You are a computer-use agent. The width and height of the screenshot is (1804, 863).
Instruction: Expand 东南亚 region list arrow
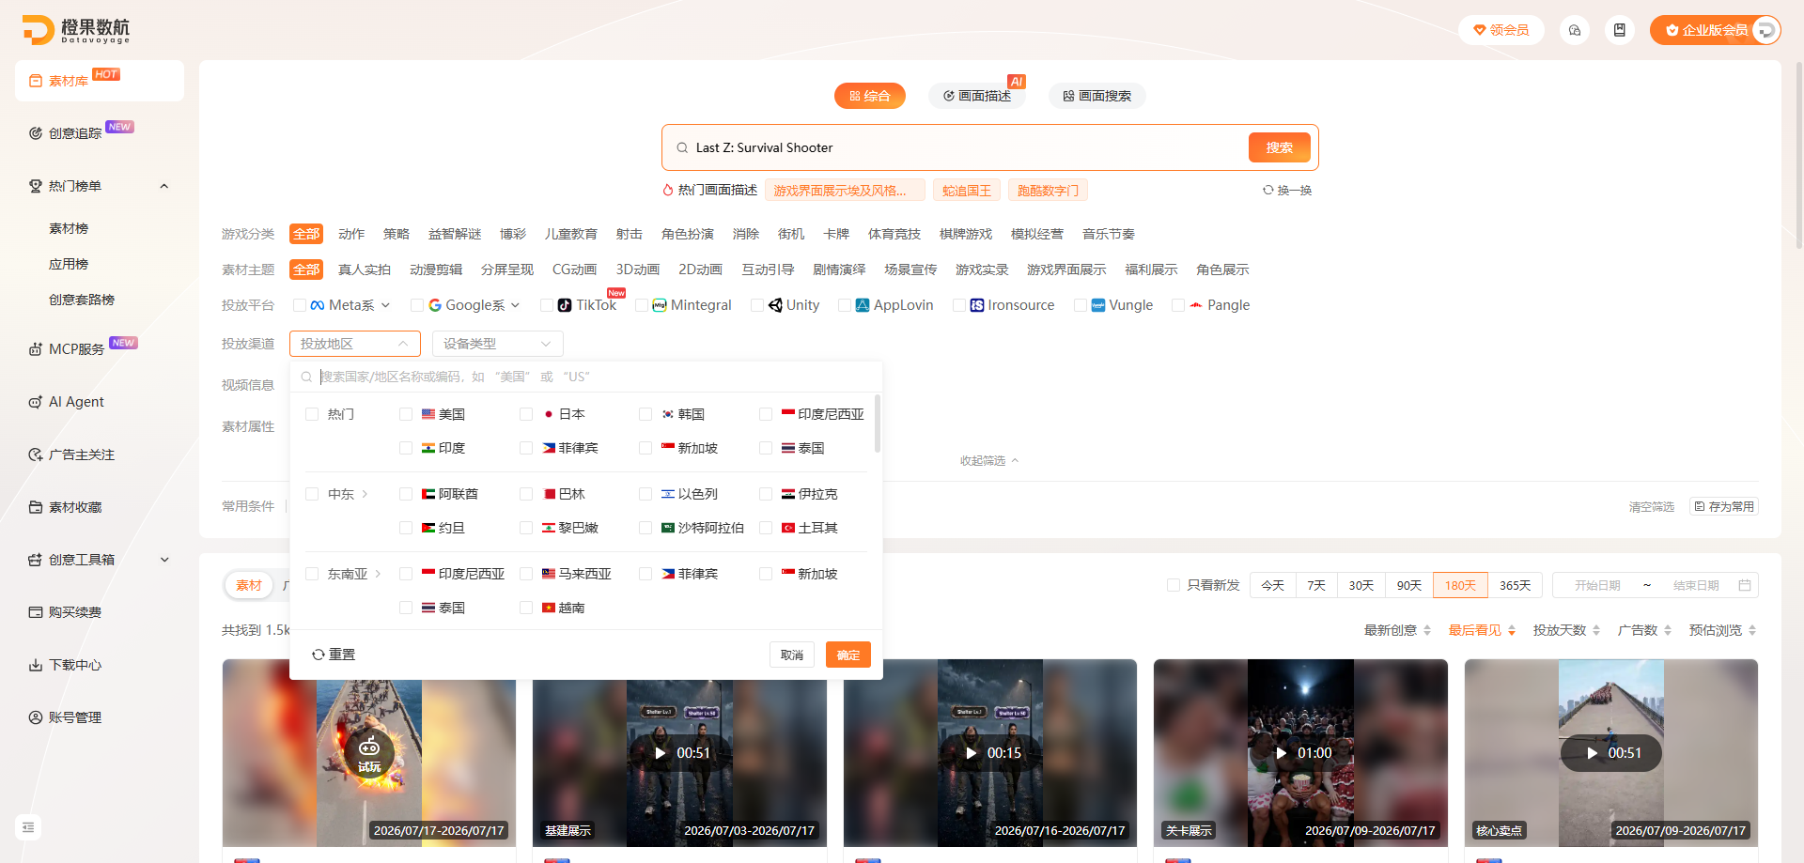coord(378,574)
